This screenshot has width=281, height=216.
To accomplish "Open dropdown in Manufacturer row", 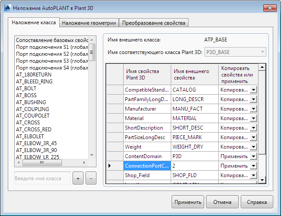I will point(254,109).
